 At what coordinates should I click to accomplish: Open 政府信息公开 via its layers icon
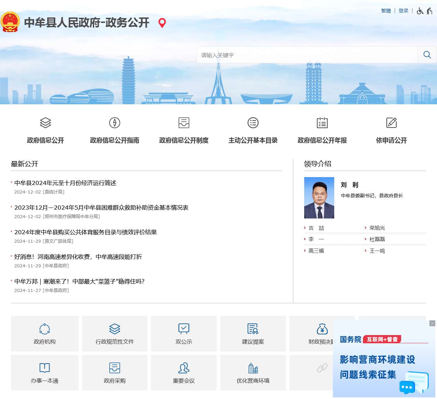coord(45,123)
